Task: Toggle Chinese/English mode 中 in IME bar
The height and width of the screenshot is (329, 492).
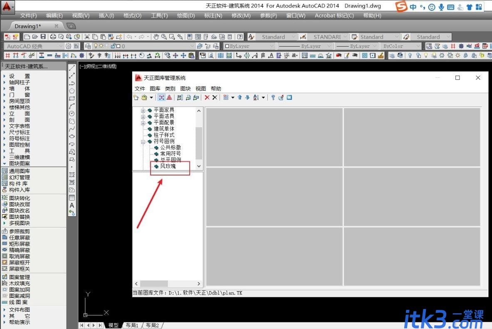Action: tap(413, 7)
